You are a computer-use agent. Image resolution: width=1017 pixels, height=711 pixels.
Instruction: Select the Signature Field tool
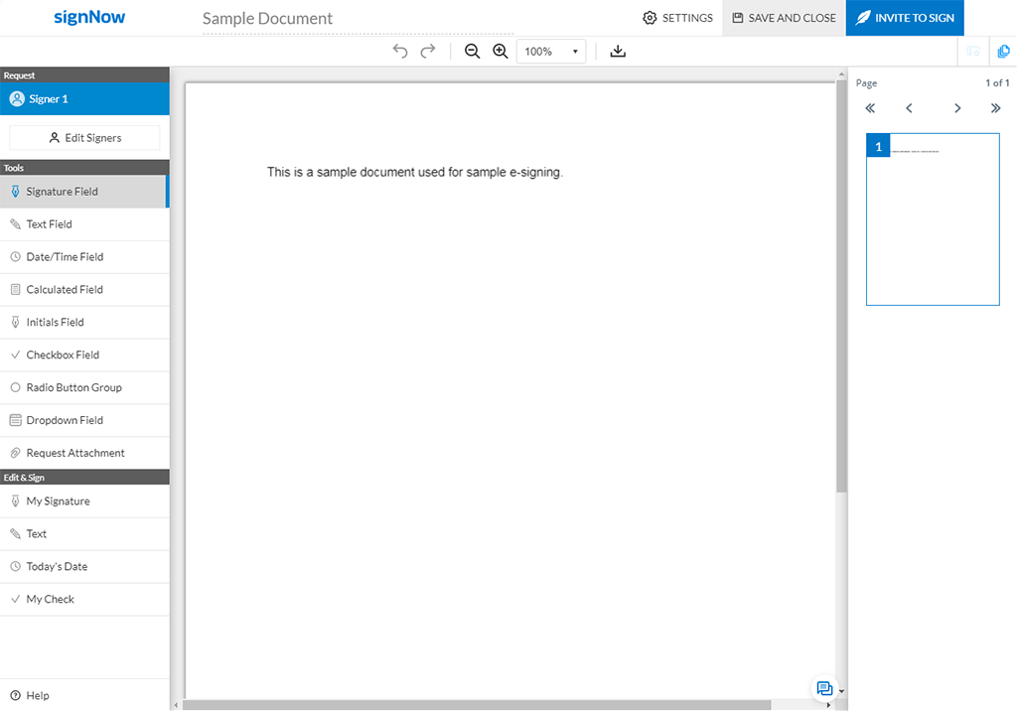60,191
